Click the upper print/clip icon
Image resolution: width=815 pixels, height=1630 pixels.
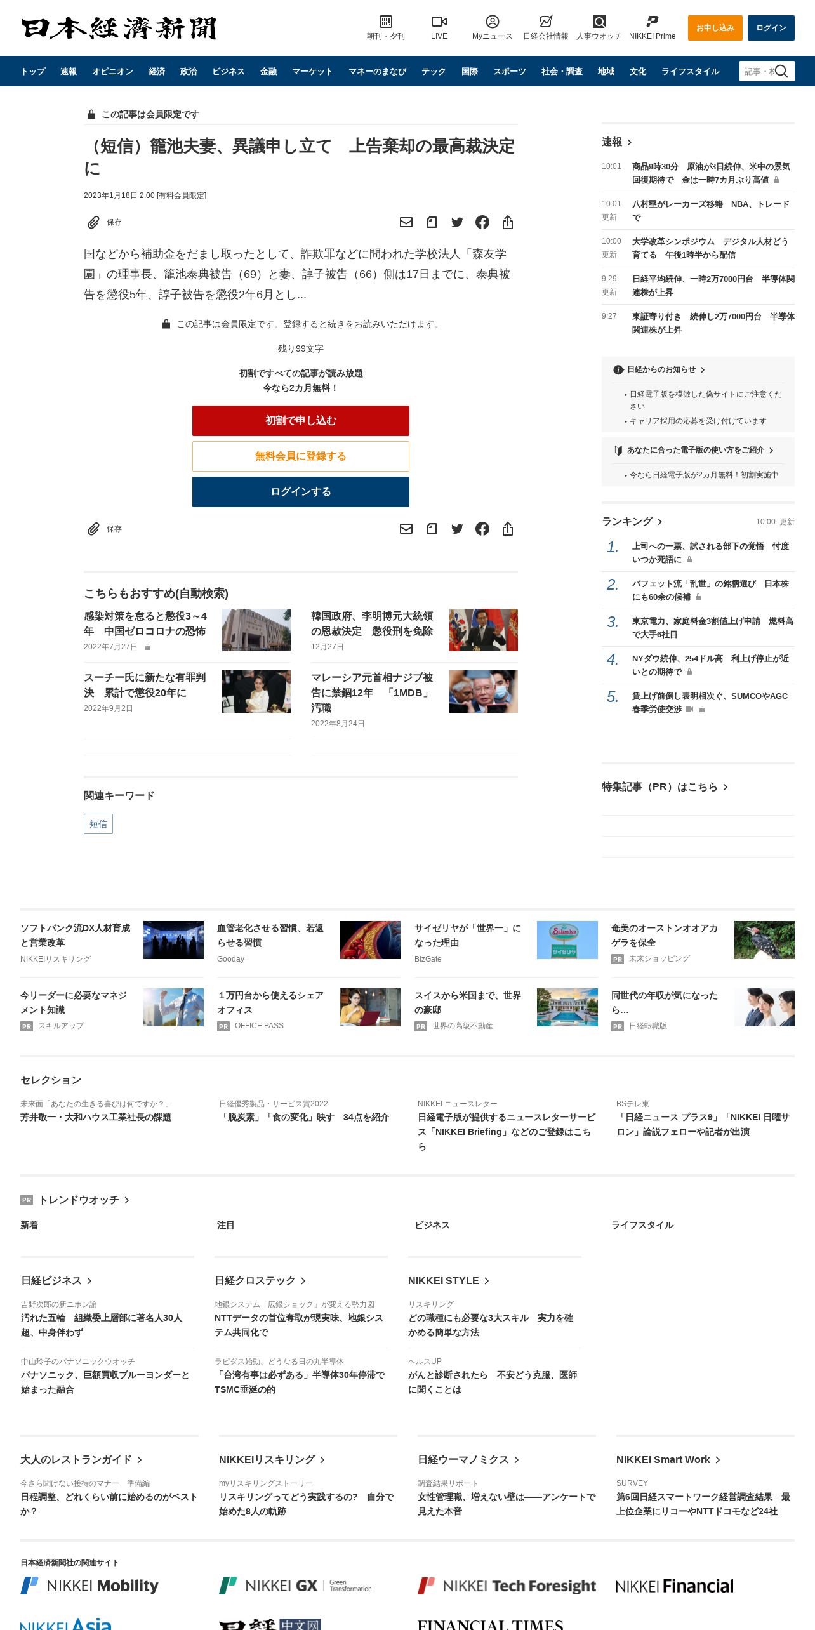tap(432, 222)
